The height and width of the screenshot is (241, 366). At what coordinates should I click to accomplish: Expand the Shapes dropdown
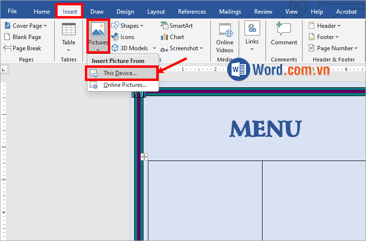(128, 26)
